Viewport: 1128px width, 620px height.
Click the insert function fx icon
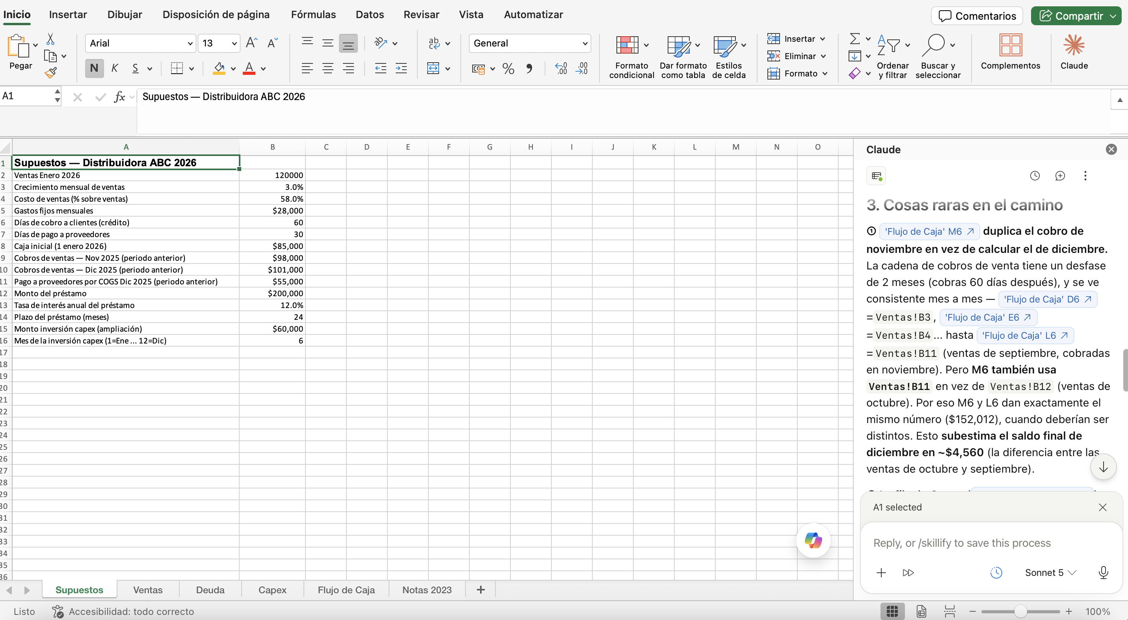click(x=119, y=97)
